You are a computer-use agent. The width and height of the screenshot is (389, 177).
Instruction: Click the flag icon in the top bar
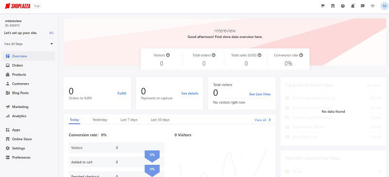click(323, 6)
